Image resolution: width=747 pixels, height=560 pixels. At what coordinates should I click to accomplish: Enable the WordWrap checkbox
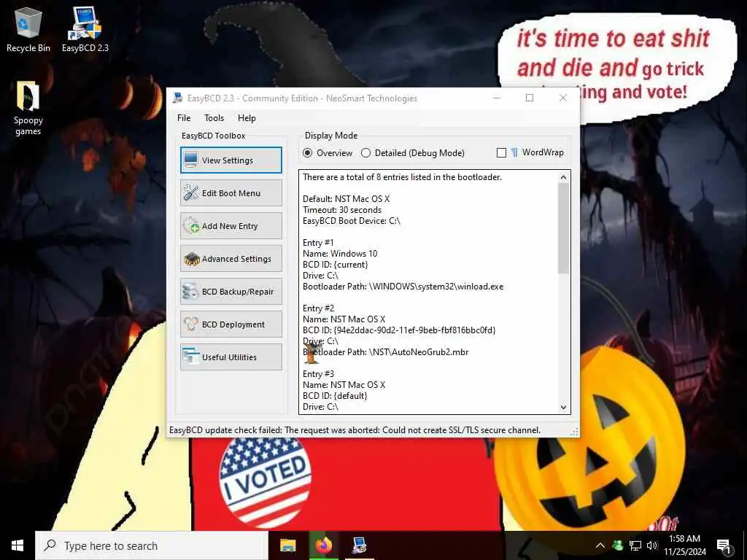click(x=501, y=153)
